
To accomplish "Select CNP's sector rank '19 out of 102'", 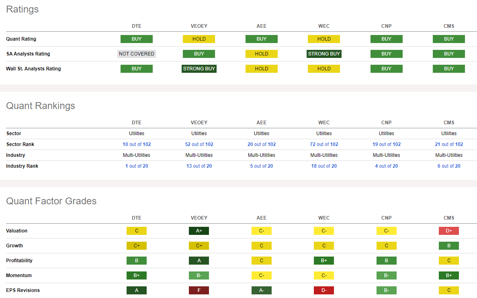I will (386, 144).
